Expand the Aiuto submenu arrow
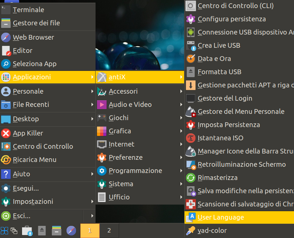The width and height of the screenshot is (294, 238). point(92,174)
